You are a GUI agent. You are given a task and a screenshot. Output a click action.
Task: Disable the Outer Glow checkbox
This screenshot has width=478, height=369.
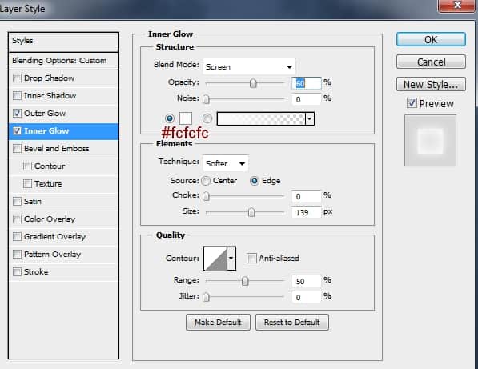click(17, 114)
